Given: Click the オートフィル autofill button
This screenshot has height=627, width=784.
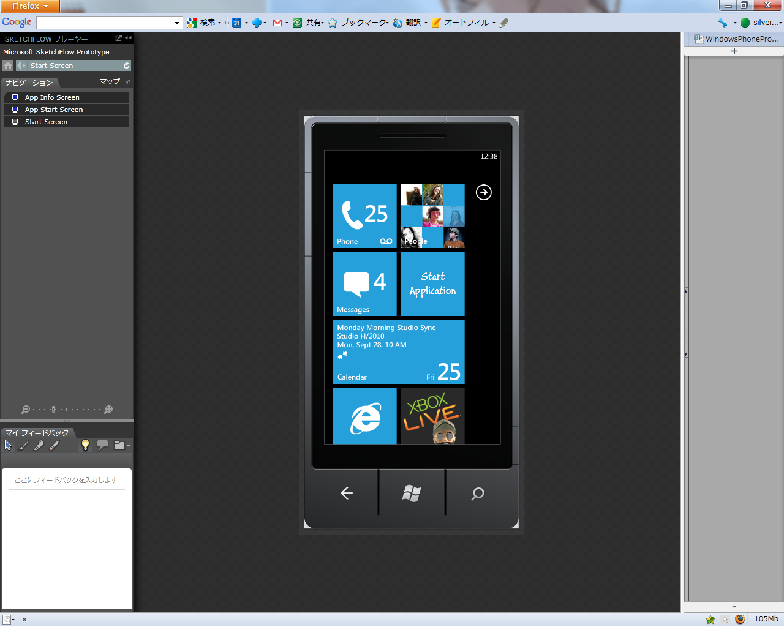Looking at the screenshot, I should point(461,23).
